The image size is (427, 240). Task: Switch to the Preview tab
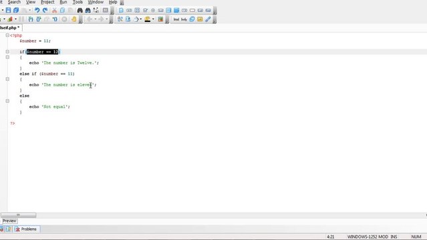9,221
